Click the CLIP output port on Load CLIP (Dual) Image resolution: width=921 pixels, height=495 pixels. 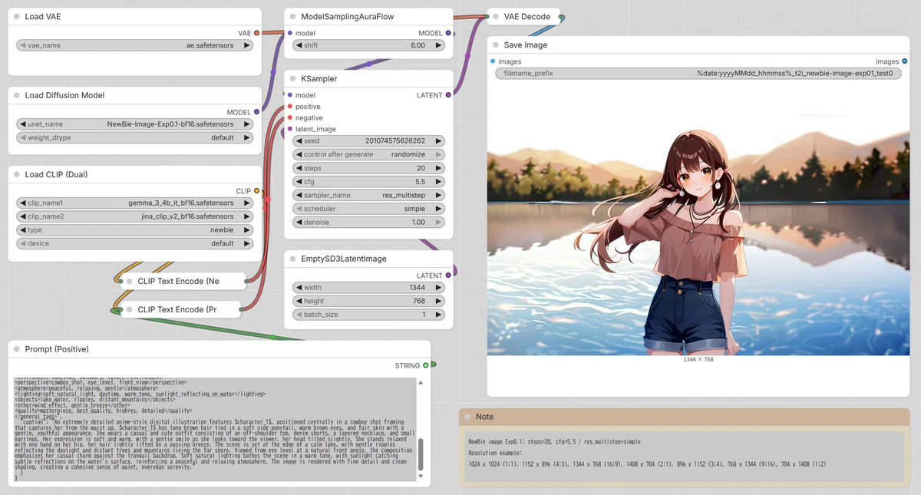[256, 191]
